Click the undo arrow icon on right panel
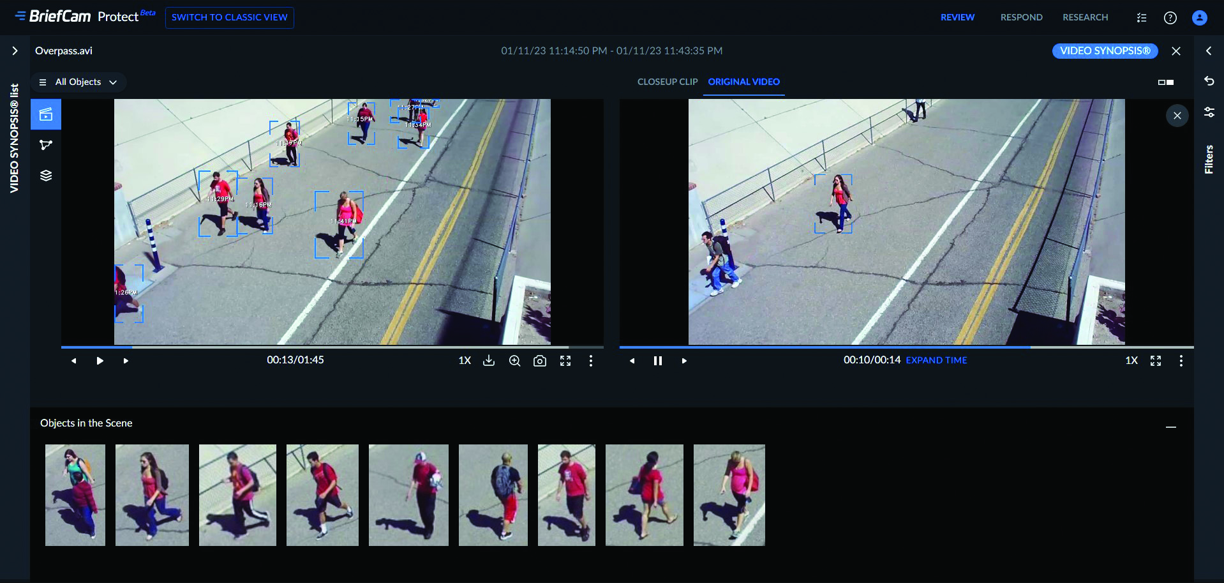 click(1209, 81)
